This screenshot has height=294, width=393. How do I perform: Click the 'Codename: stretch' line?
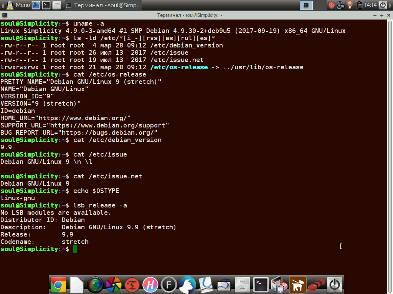pyautogui.click(x=45, y=242)
